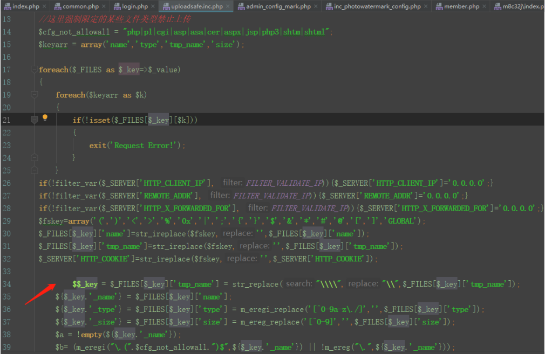Close the login.php tab
The height and width of the screenshot is (354, 545).
point(153,6)
